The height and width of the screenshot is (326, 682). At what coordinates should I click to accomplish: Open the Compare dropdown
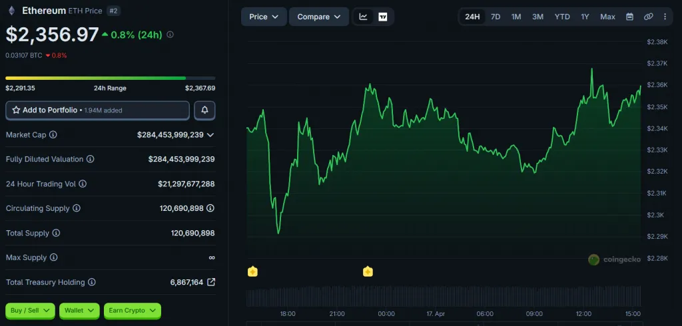(319, 17)
